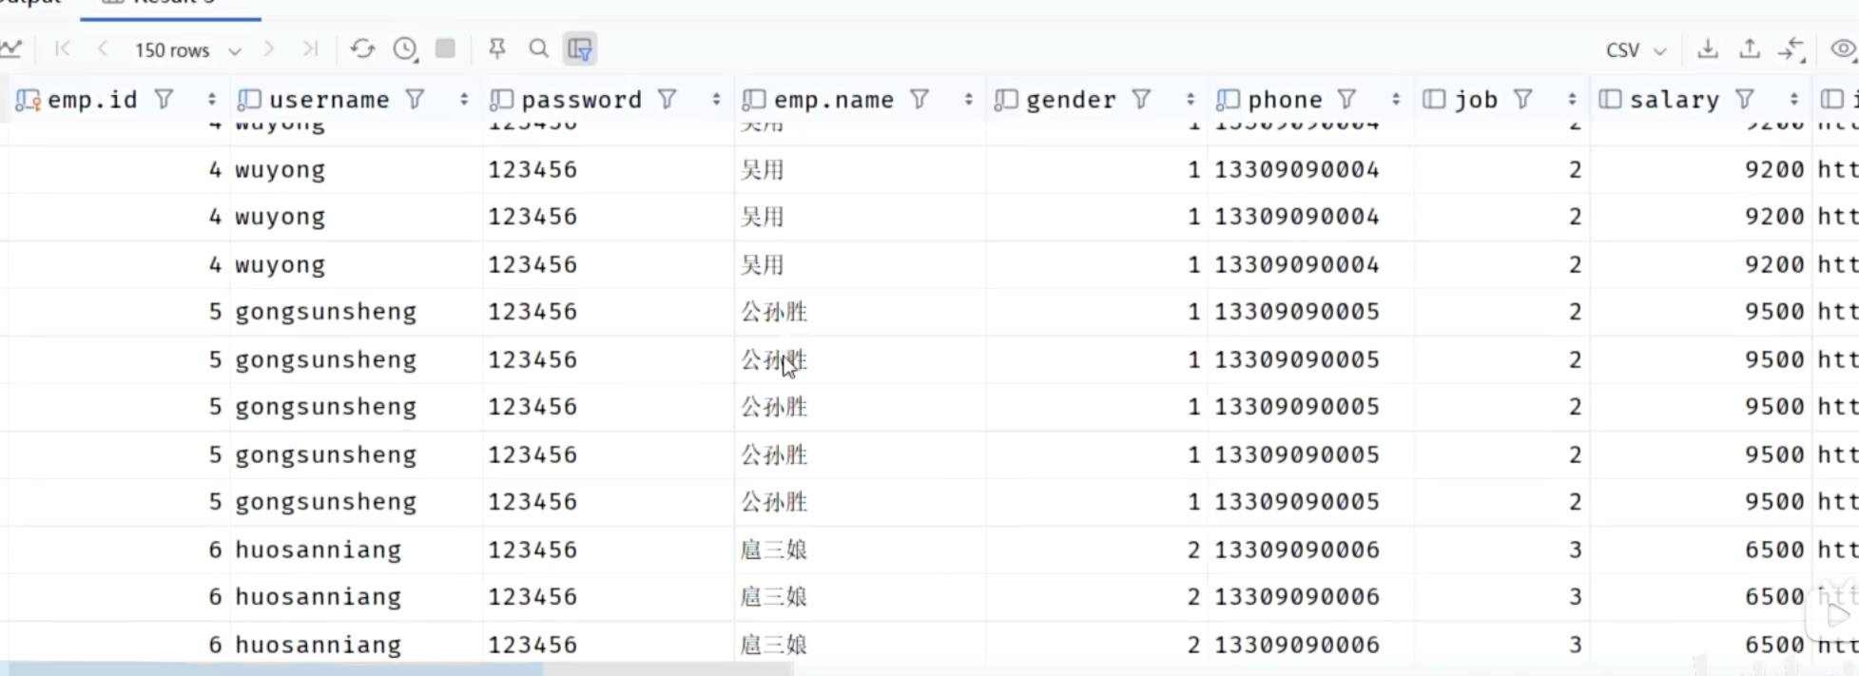Open the Show Chart view icon
The image size is (1859, 676).
tap(10, 48)
